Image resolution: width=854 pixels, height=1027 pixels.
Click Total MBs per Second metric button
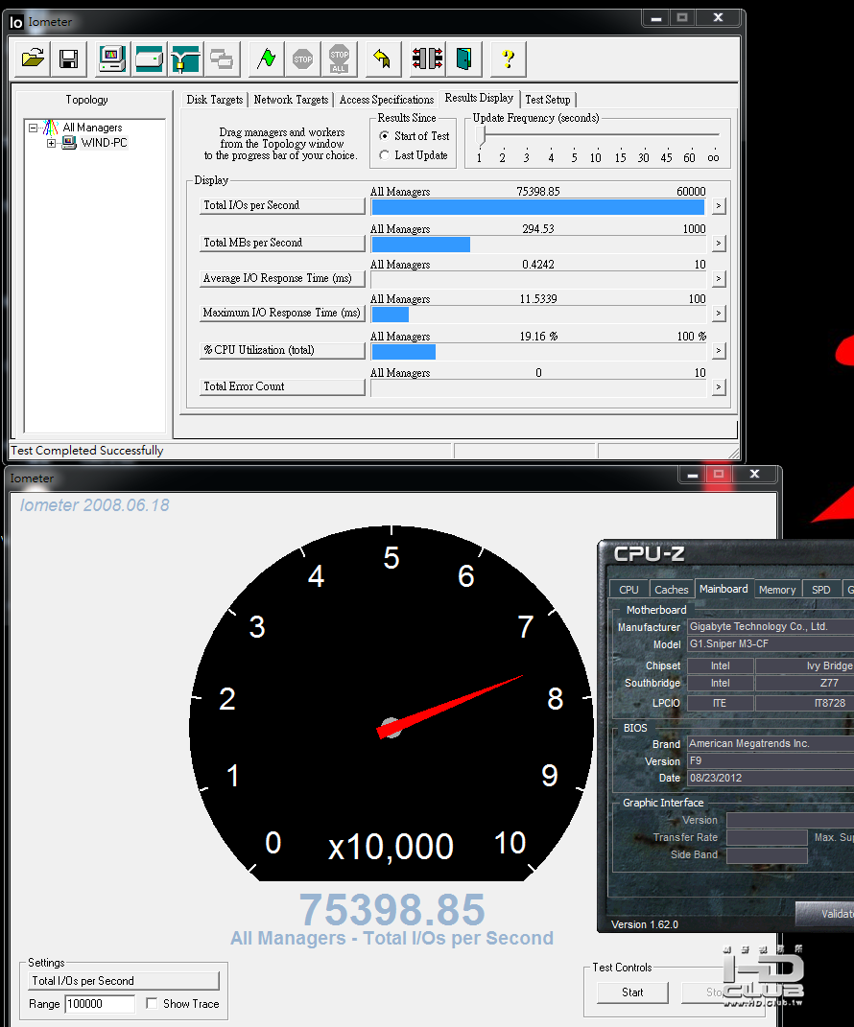282,243
